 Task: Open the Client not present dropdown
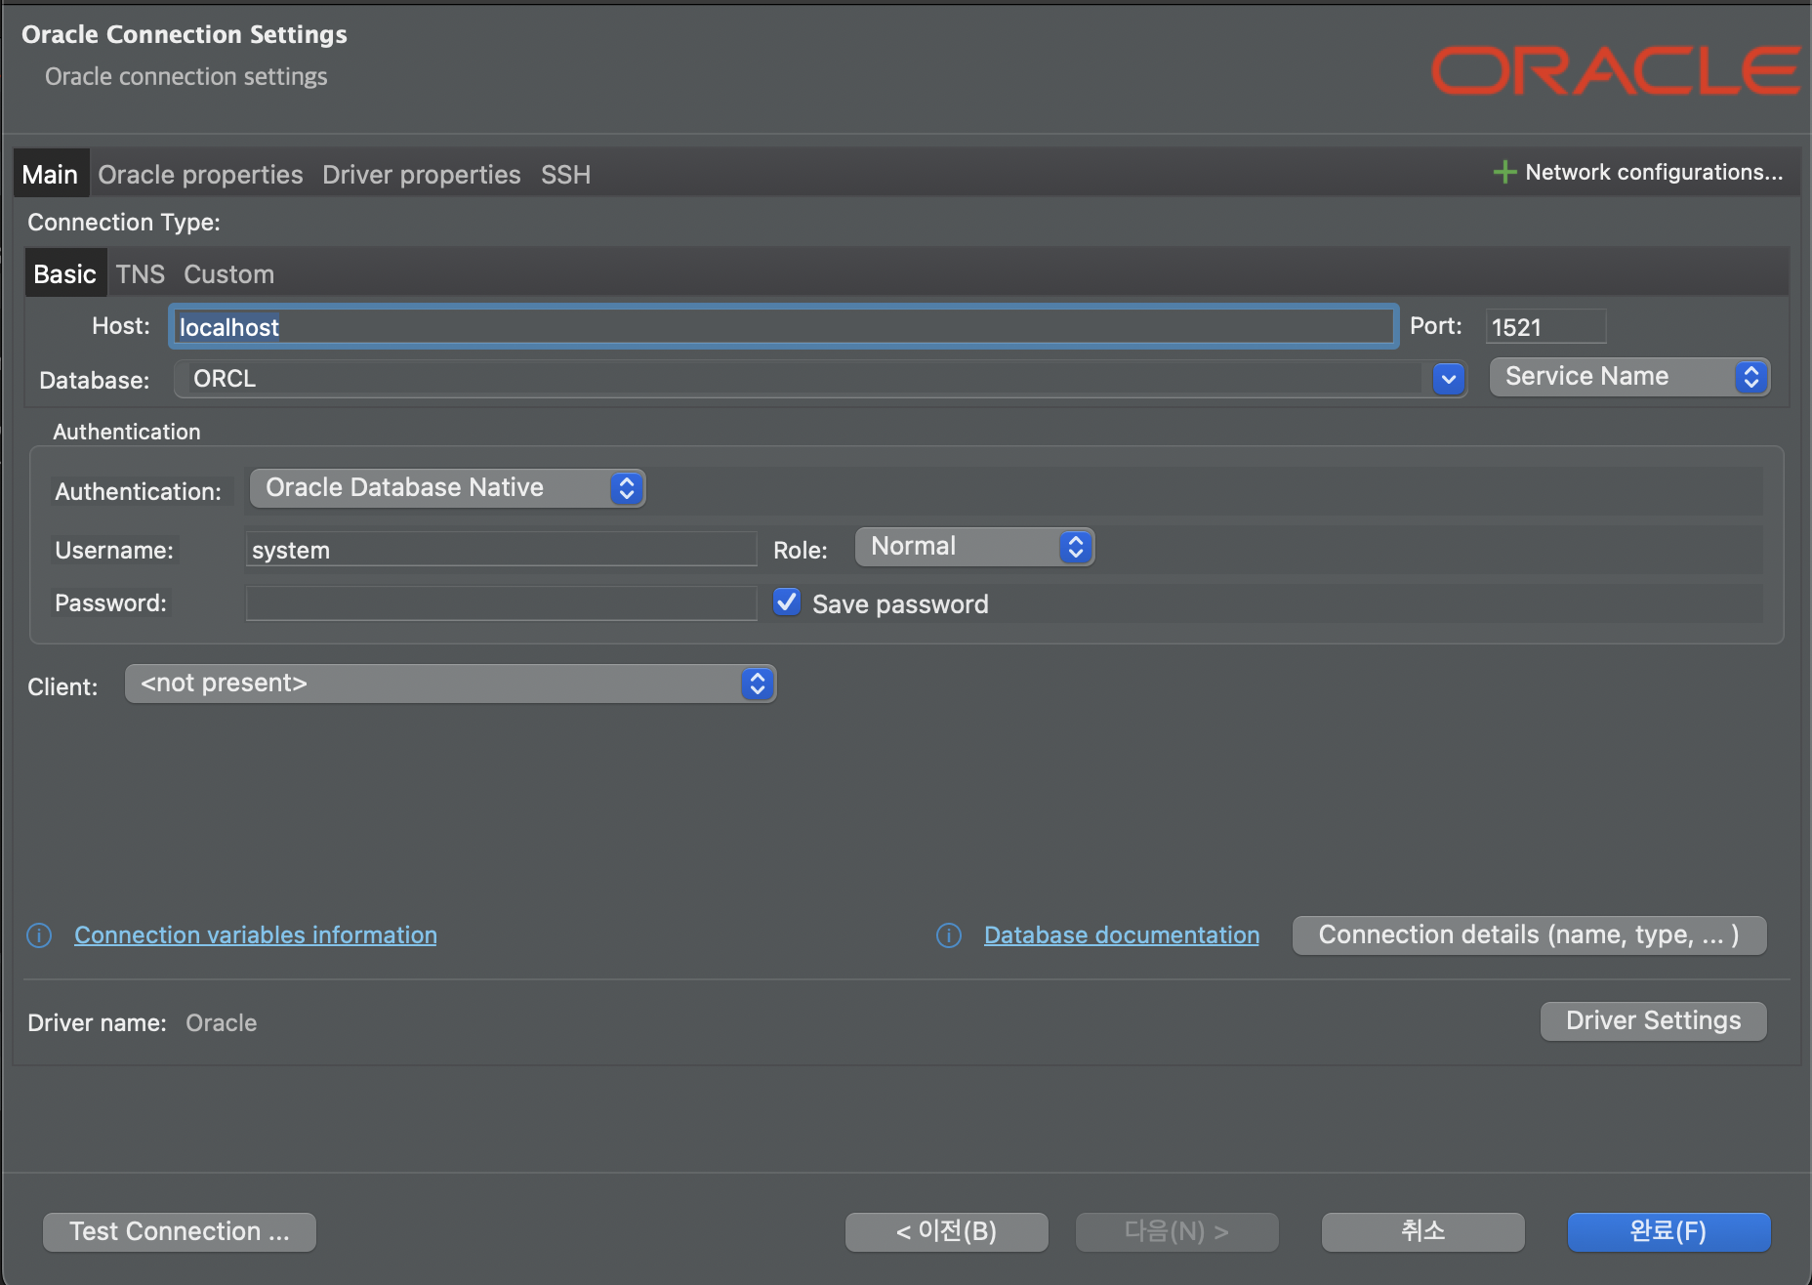(450, 684)
